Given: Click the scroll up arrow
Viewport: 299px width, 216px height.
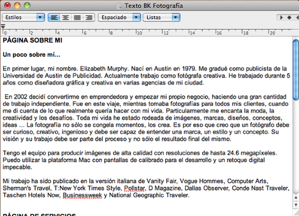Looking at the screenshot, I should 296,198.
